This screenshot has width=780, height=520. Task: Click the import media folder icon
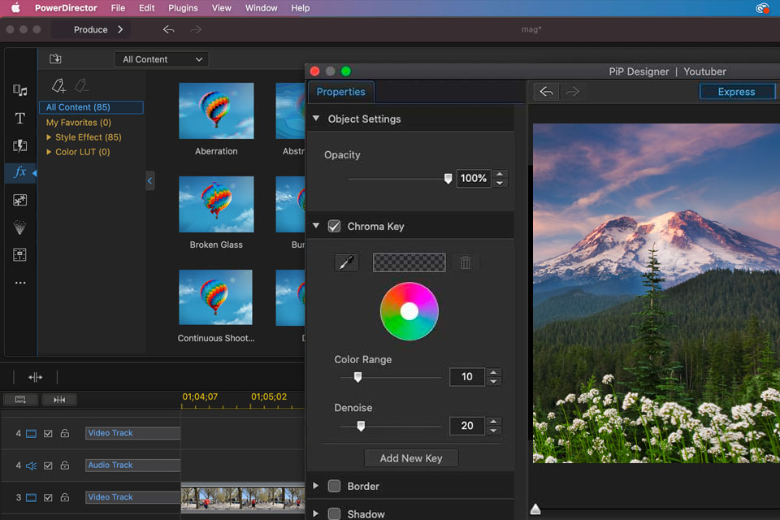pyautogui.click(x=55, y=58)
